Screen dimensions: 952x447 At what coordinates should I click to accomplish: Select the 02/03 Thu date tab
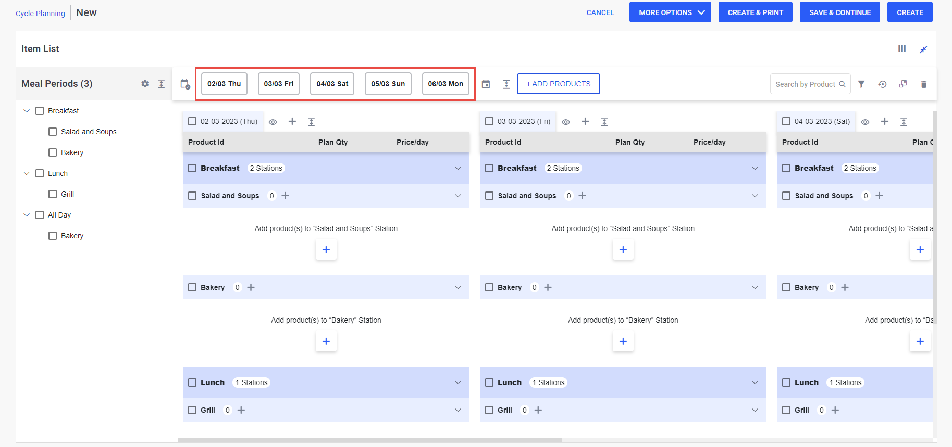tap(224, 84)
